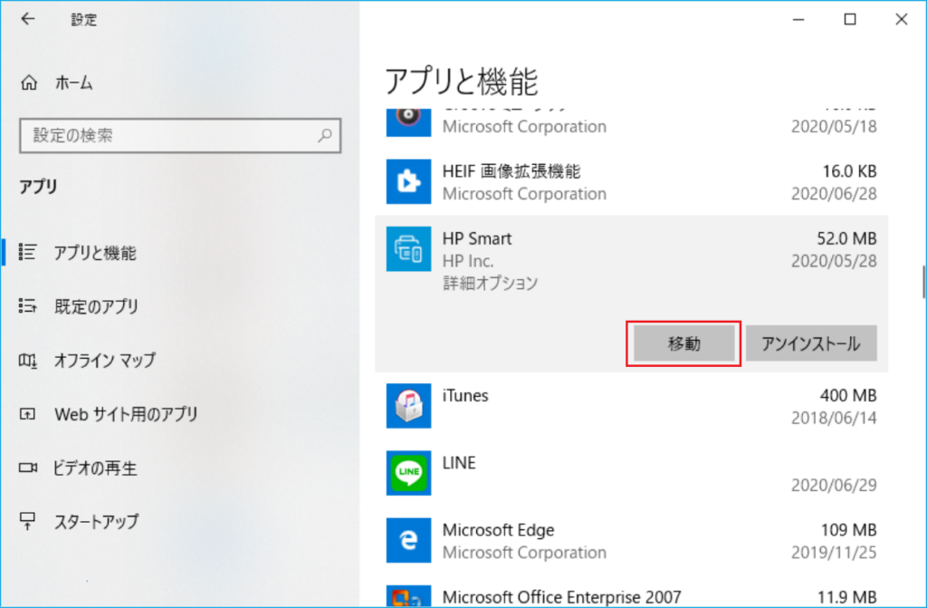
Task: Select the Apps and features list icon
Action: [x=28, y=252]
